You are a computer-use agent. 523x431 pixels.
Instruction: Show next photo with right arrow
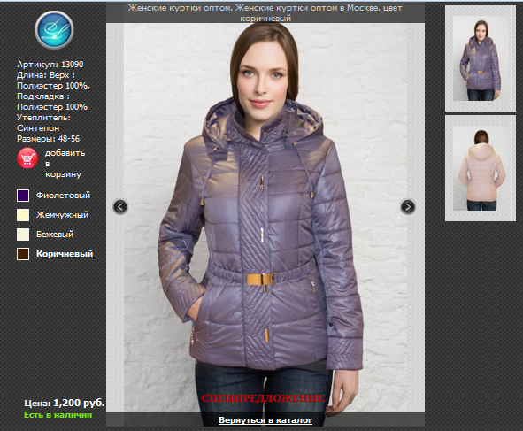[408, 207]
